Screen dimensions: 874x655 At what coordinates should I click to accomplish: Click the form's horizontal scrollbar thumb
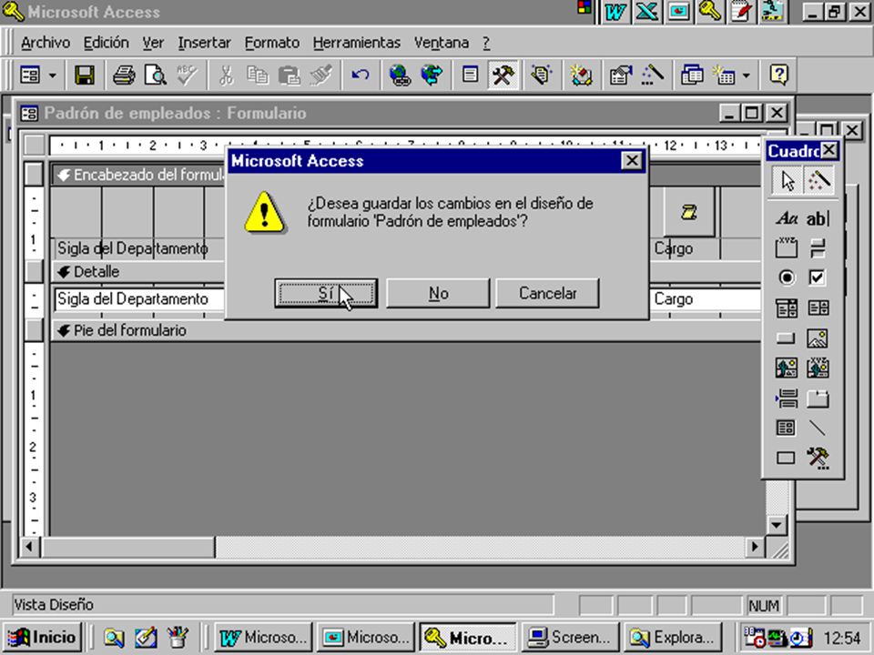click(x=127, y=547)
